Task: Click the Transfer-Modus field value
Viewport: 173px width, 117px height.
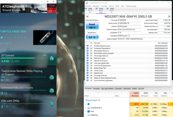Action: tap(129, 29)
